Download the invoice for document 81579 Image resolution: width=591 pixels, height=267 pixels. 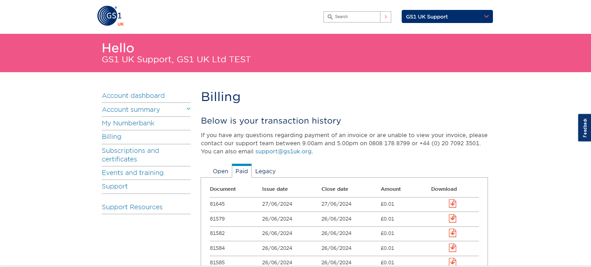coord(452,218)
